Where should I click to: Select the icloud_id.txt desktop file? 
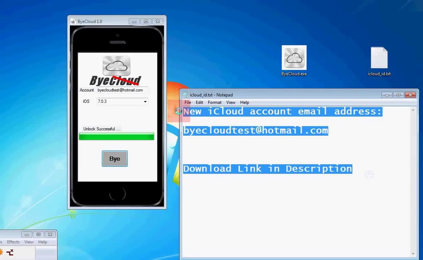click(379, 61)
